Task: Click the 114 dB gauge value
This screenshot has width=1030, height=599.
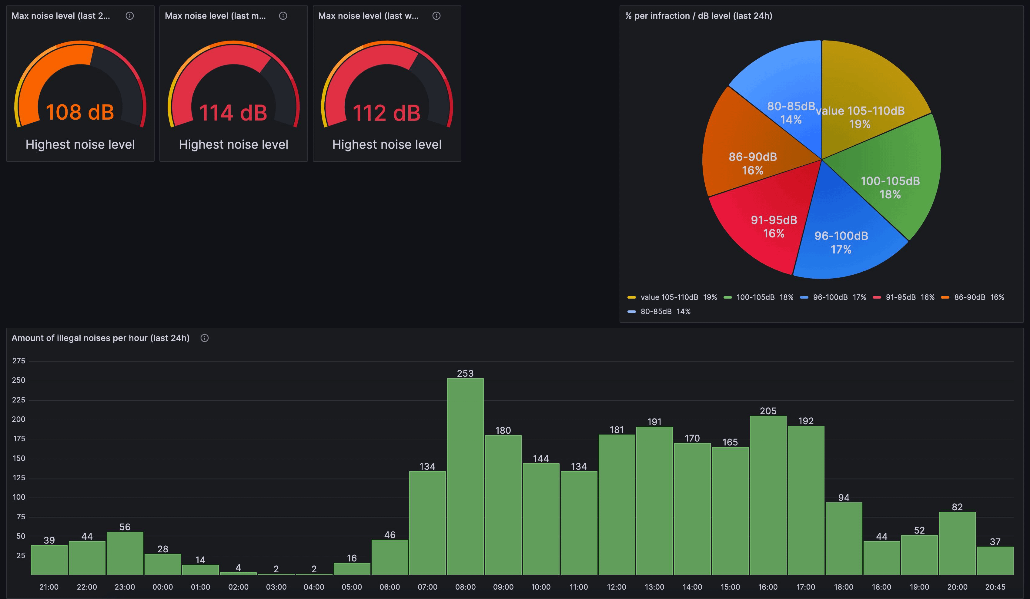Action: click(233, 113)
